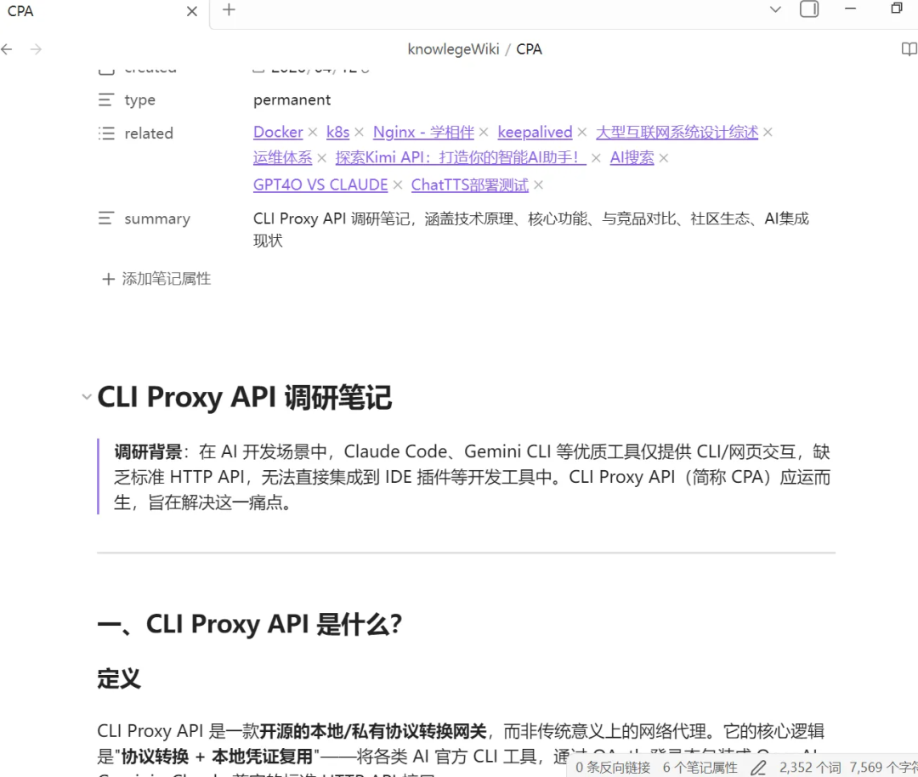This screenshot has width=918, height=777.
Task: Open the 探索Kimi API link
Action: 460,157
